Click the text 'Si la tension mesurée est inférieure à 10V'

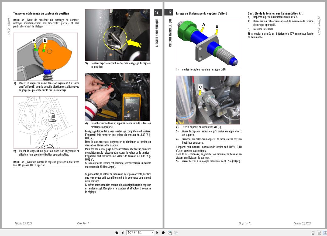point(281,35)
